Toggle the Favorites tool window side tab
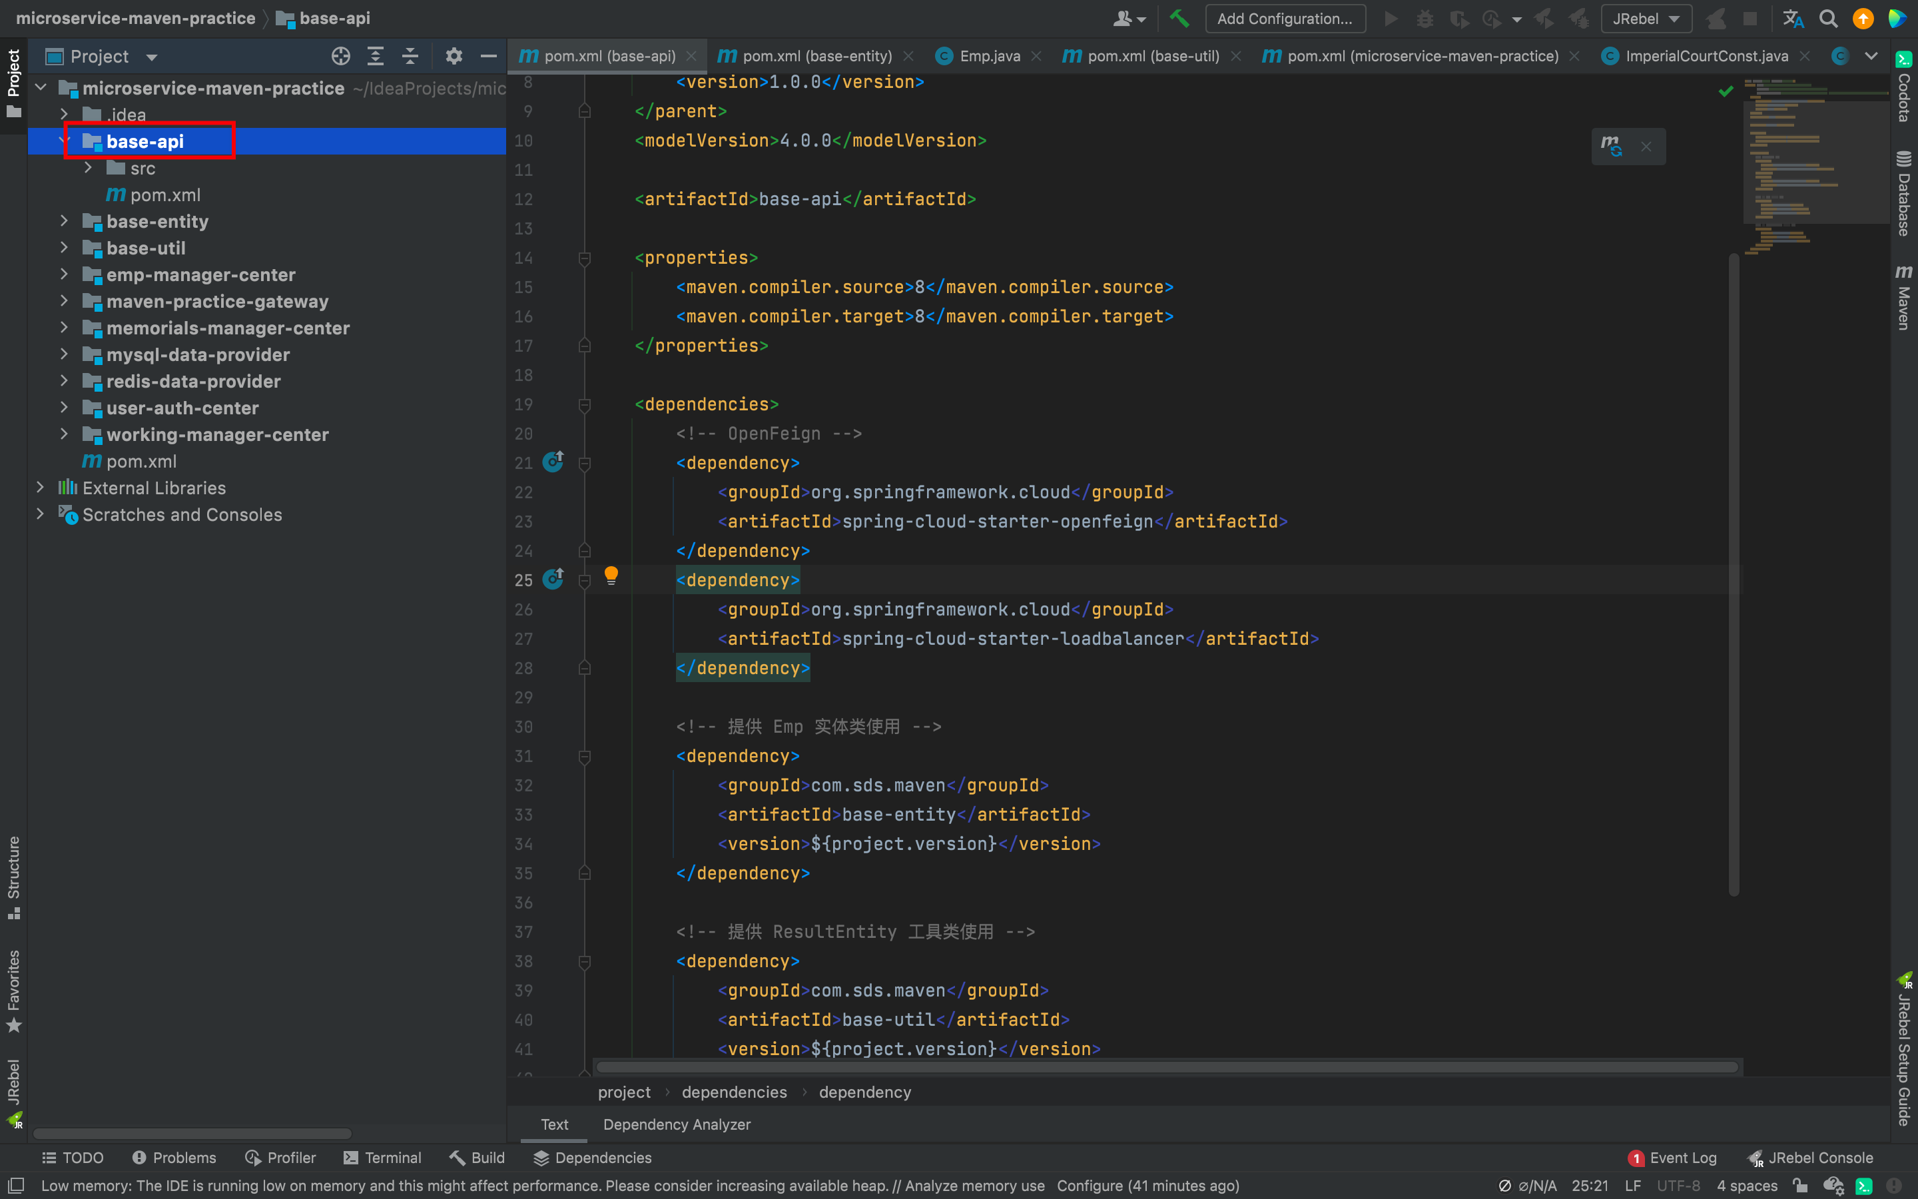The width and height of the screenshot is (1918, 1199). (13, 991)
